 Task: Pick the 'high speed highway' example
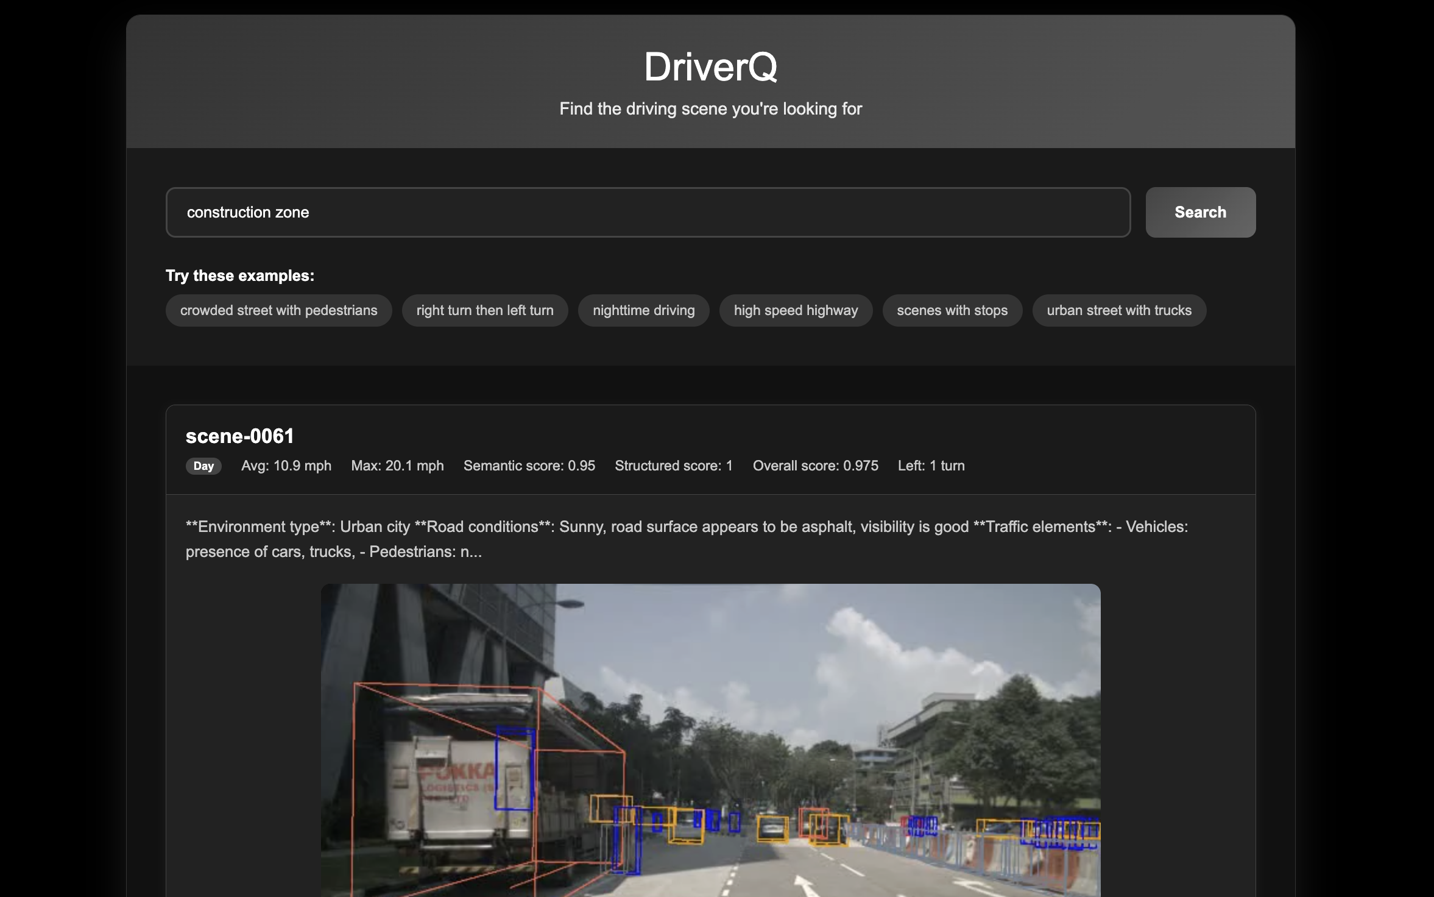pyautogui.click(x=795, y=310)
